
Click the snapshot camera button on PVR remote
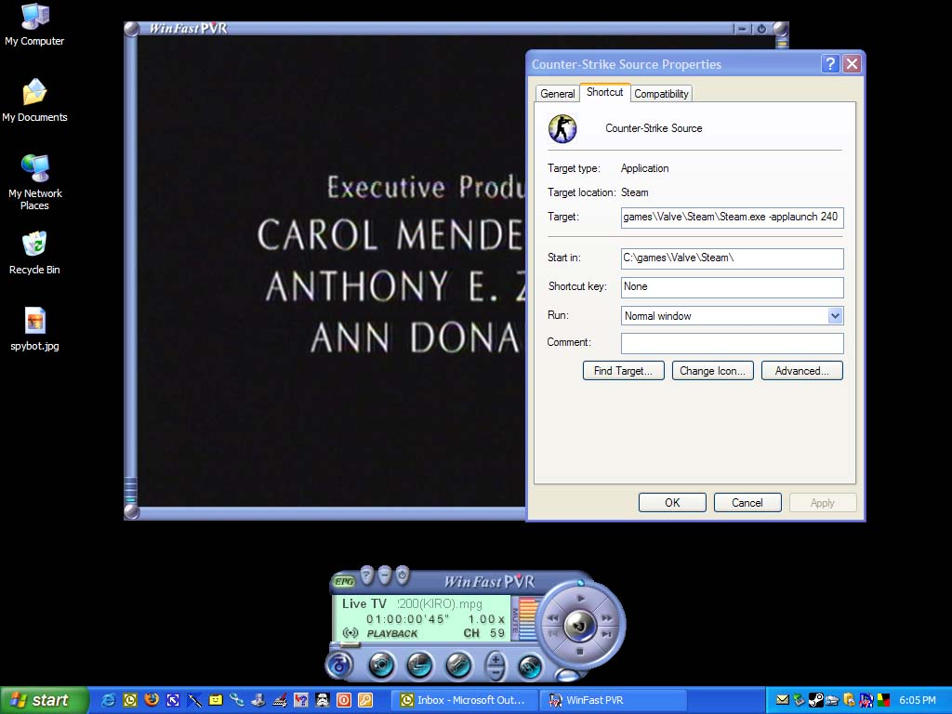tap(381, 666)
